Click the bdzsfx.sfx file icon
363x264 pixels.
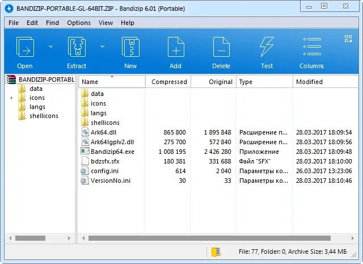[85, 161]
